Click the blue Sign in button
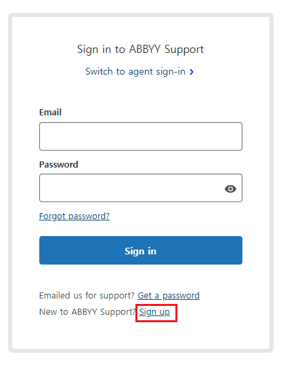Screen dimensions: 281x367 [x=141, y=250]
